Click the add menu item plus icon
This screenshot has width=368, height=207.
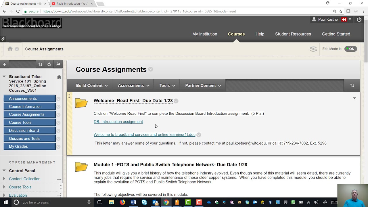point(4,64)
